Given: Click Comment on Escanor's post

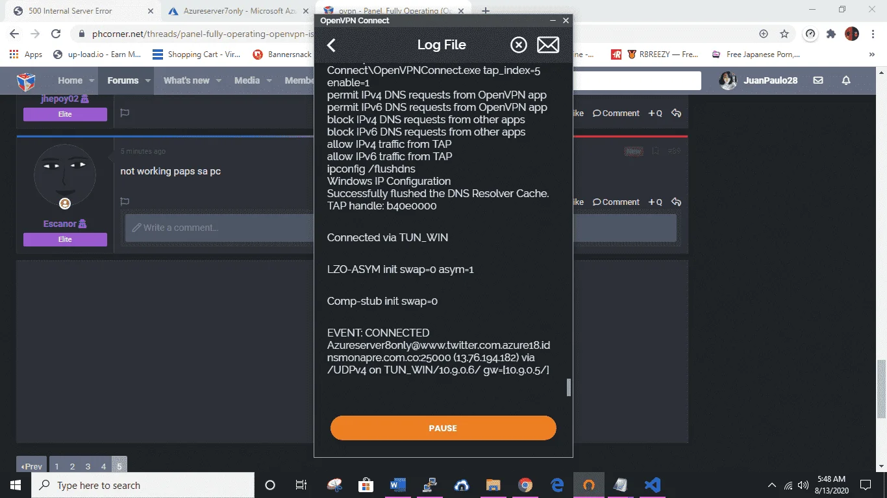Looking at the screenshot, I should (616, 202).
